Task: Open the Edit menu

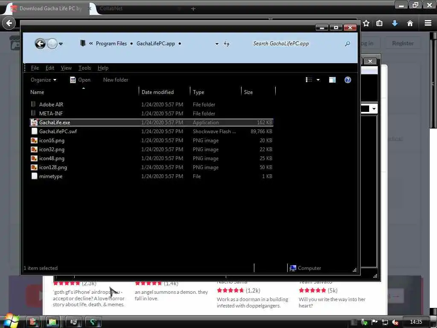Action: [x=50, y=68]
